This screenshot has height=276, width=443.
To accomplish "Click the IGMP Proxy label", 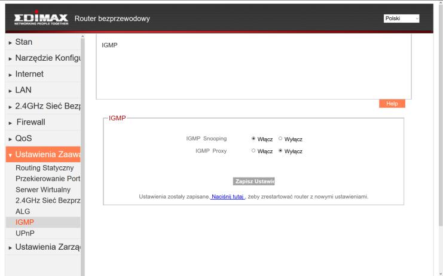I will tap(211, 151).
